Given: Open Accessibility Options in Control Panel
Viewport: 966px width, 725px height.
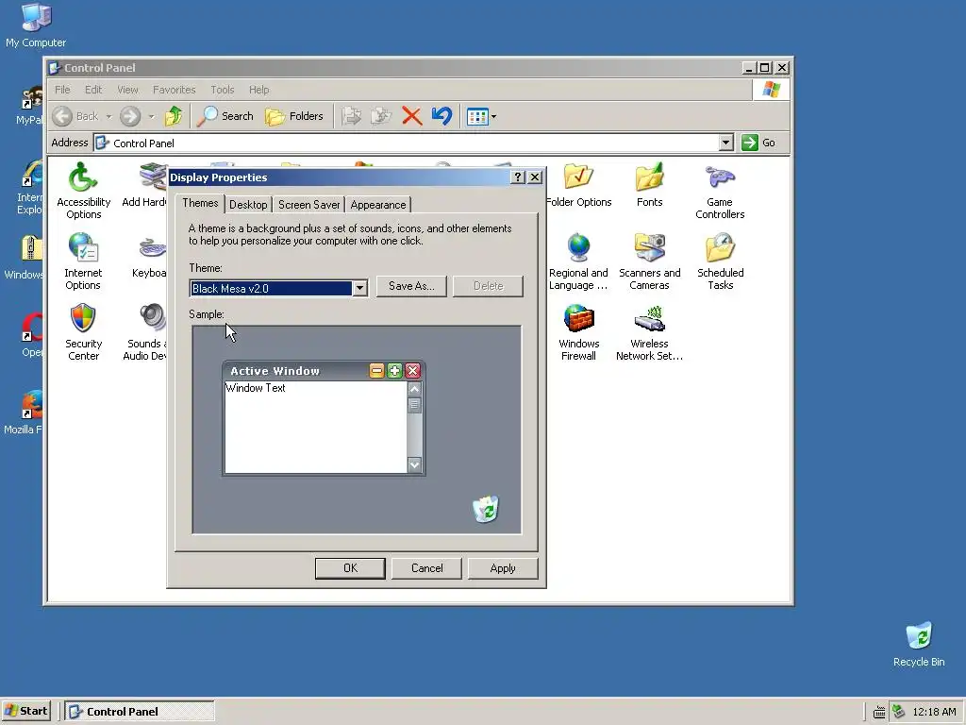Looking at the screenshot, I should (x=83, y=191).
